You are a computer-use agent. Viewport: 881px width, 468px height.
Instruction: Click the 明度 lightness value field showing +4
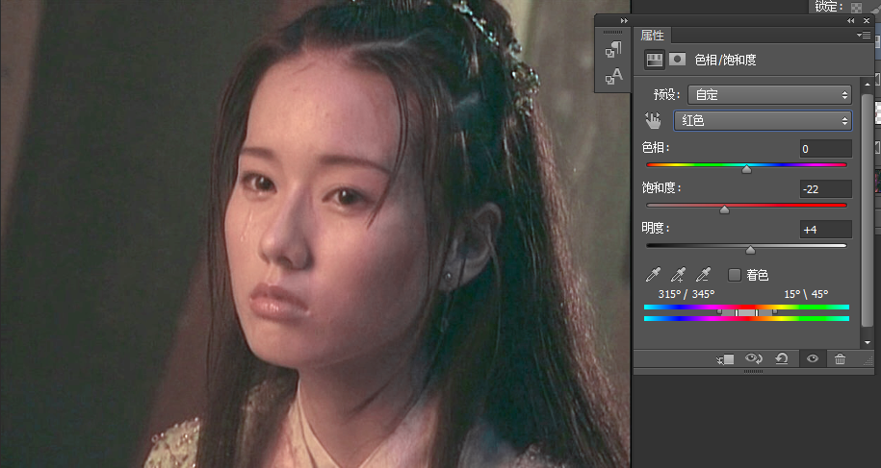(x=825, y=230)
